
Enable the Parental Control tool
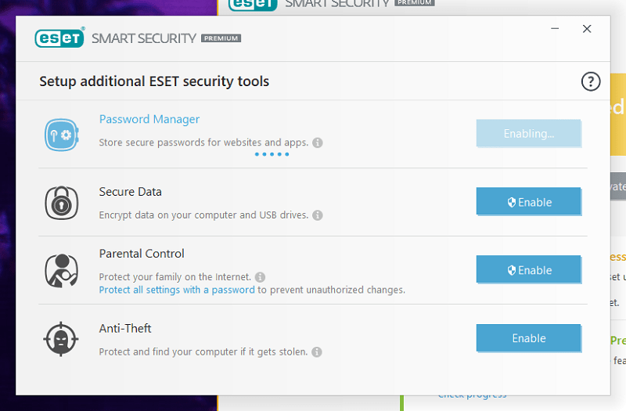coord(528,269)
